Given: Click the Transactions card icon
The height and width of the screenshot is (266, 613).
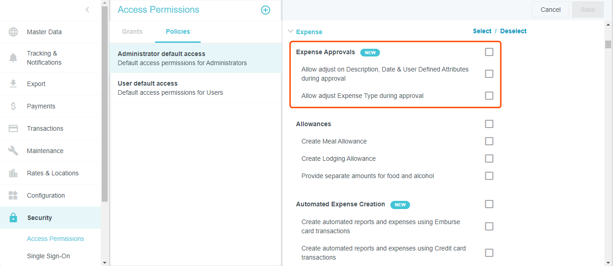Looking at the screenshot, I should point(13,128).
